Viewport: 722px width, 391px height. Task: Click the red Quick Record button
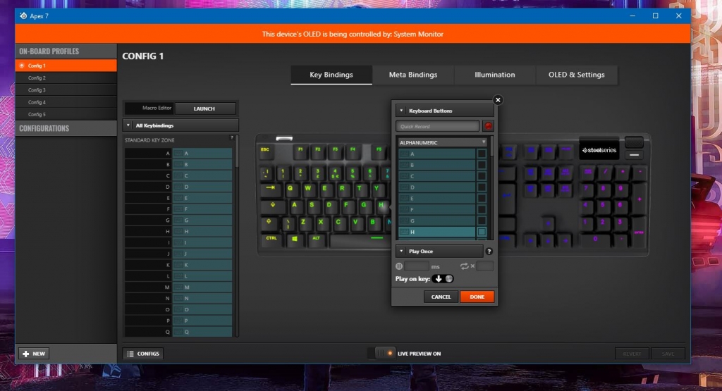coord(488,127)
